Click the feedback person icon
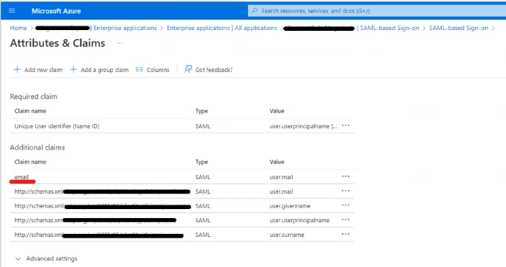Image resolution: width=506 pixels, height=267 pixels. [188, 69]
